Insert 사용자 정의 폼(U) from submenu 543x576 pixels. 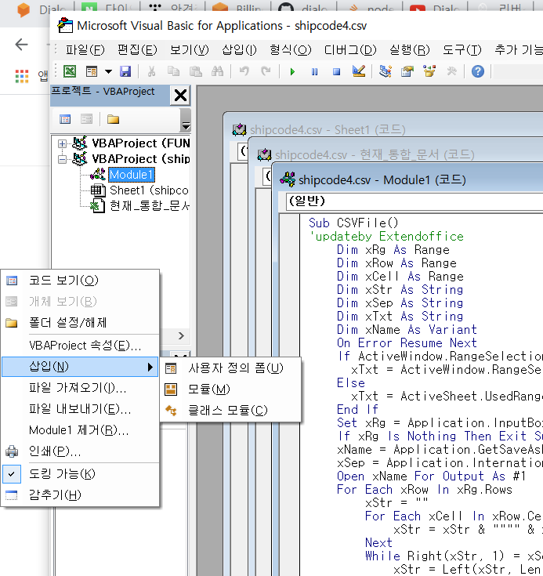click(x=230, y=368)
